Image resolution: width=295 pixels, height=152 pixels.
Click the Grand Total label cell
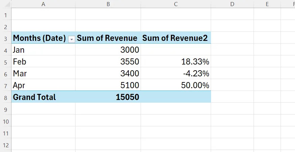(43, 97)
